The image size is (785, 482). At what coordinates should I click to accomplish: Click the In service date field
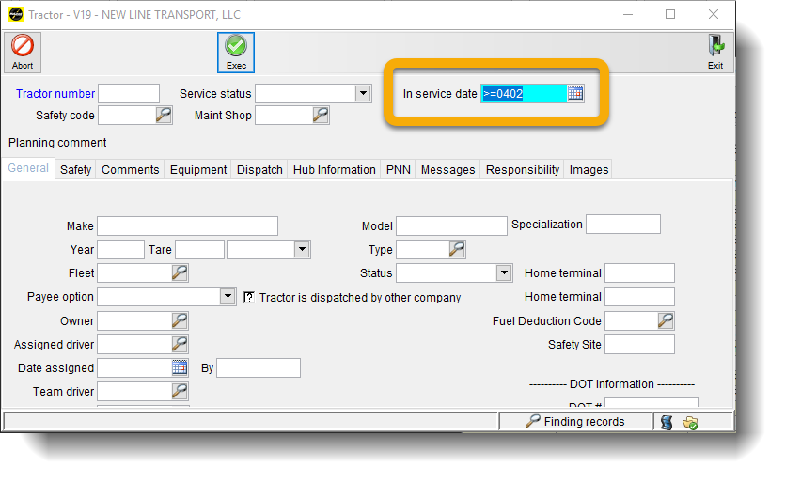point(524,94)
